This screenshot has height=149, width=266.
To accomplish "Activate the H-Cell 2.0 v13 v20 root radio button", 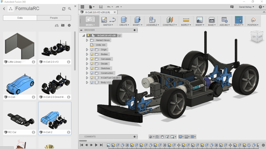I will tap(120, 35).
